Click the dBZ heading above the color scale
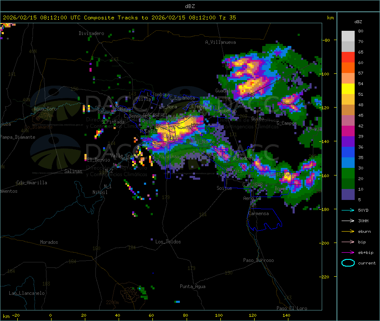This screenshot has height=321, width=380. (358, 22)
